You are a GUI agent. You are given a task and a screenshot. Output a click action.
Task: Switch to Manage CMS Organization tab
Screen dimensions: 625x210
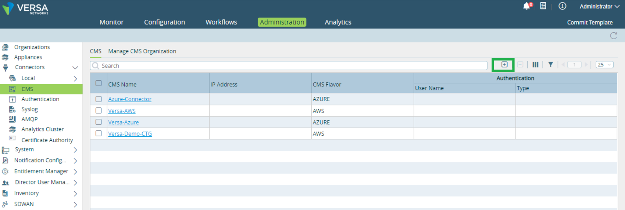[x=142, y=51]
